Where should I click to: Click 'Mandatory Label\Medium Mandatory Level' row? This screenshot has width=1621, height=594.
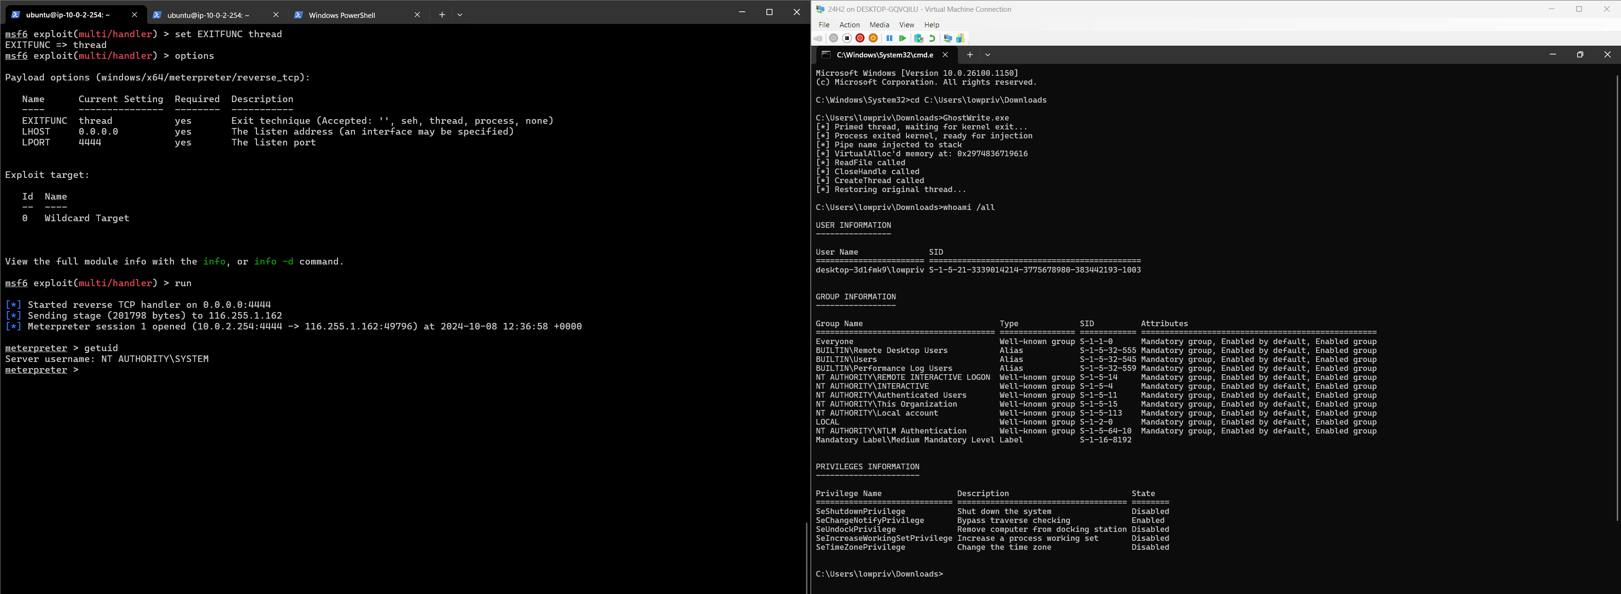point(973,440)
